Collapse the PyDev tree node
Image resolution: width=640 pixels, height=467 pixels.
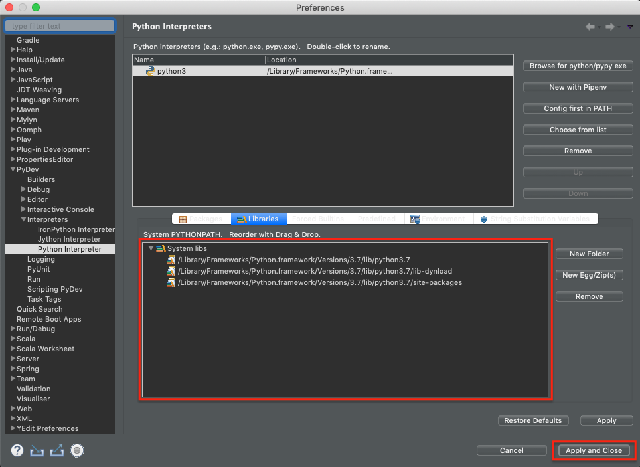pos(13,169)
